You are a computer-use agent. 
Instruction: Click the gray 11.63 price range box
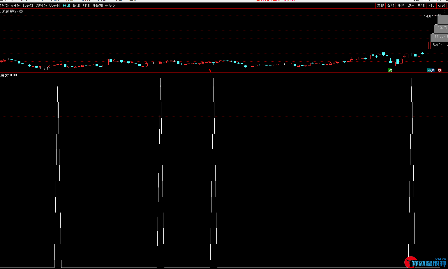(x=439, y=38)
